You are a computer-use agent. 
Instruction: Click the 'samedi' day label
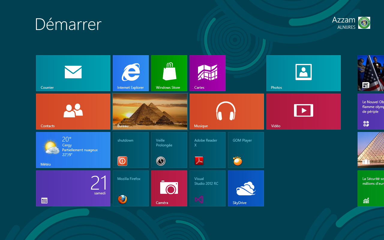[100, 193]
